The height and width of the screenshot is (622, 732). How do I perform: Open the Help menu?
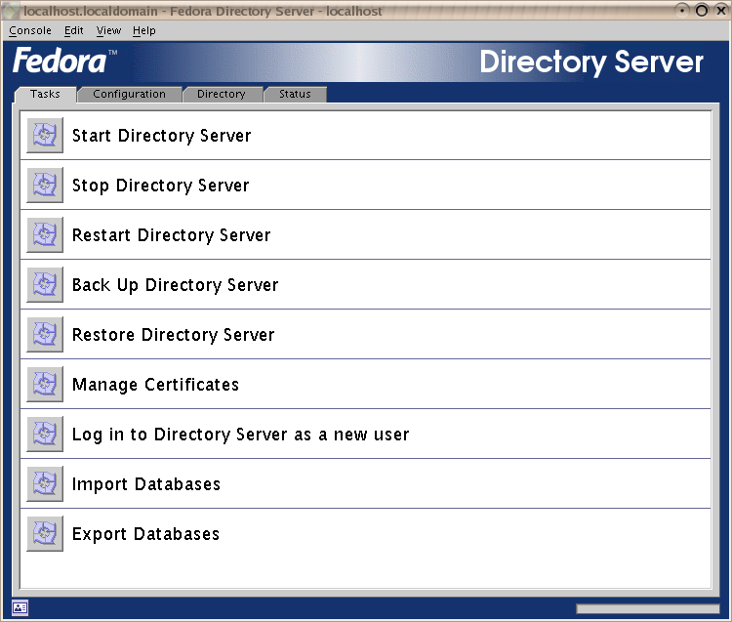[x=143, y=31]
